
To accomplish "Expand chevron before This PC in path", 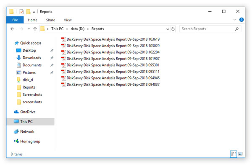I will (48, 29).
